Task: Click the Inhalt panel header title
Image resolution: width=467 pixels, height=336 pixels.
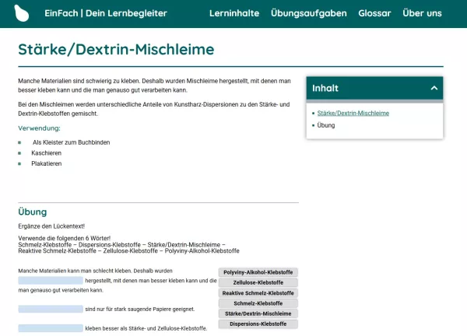Action: (x=325, y=88)
